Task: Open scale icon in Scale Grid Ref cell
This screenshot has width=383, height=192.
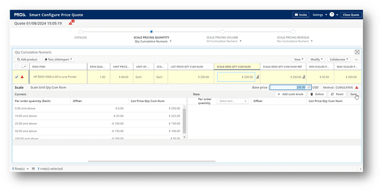Action: point(304,77)
